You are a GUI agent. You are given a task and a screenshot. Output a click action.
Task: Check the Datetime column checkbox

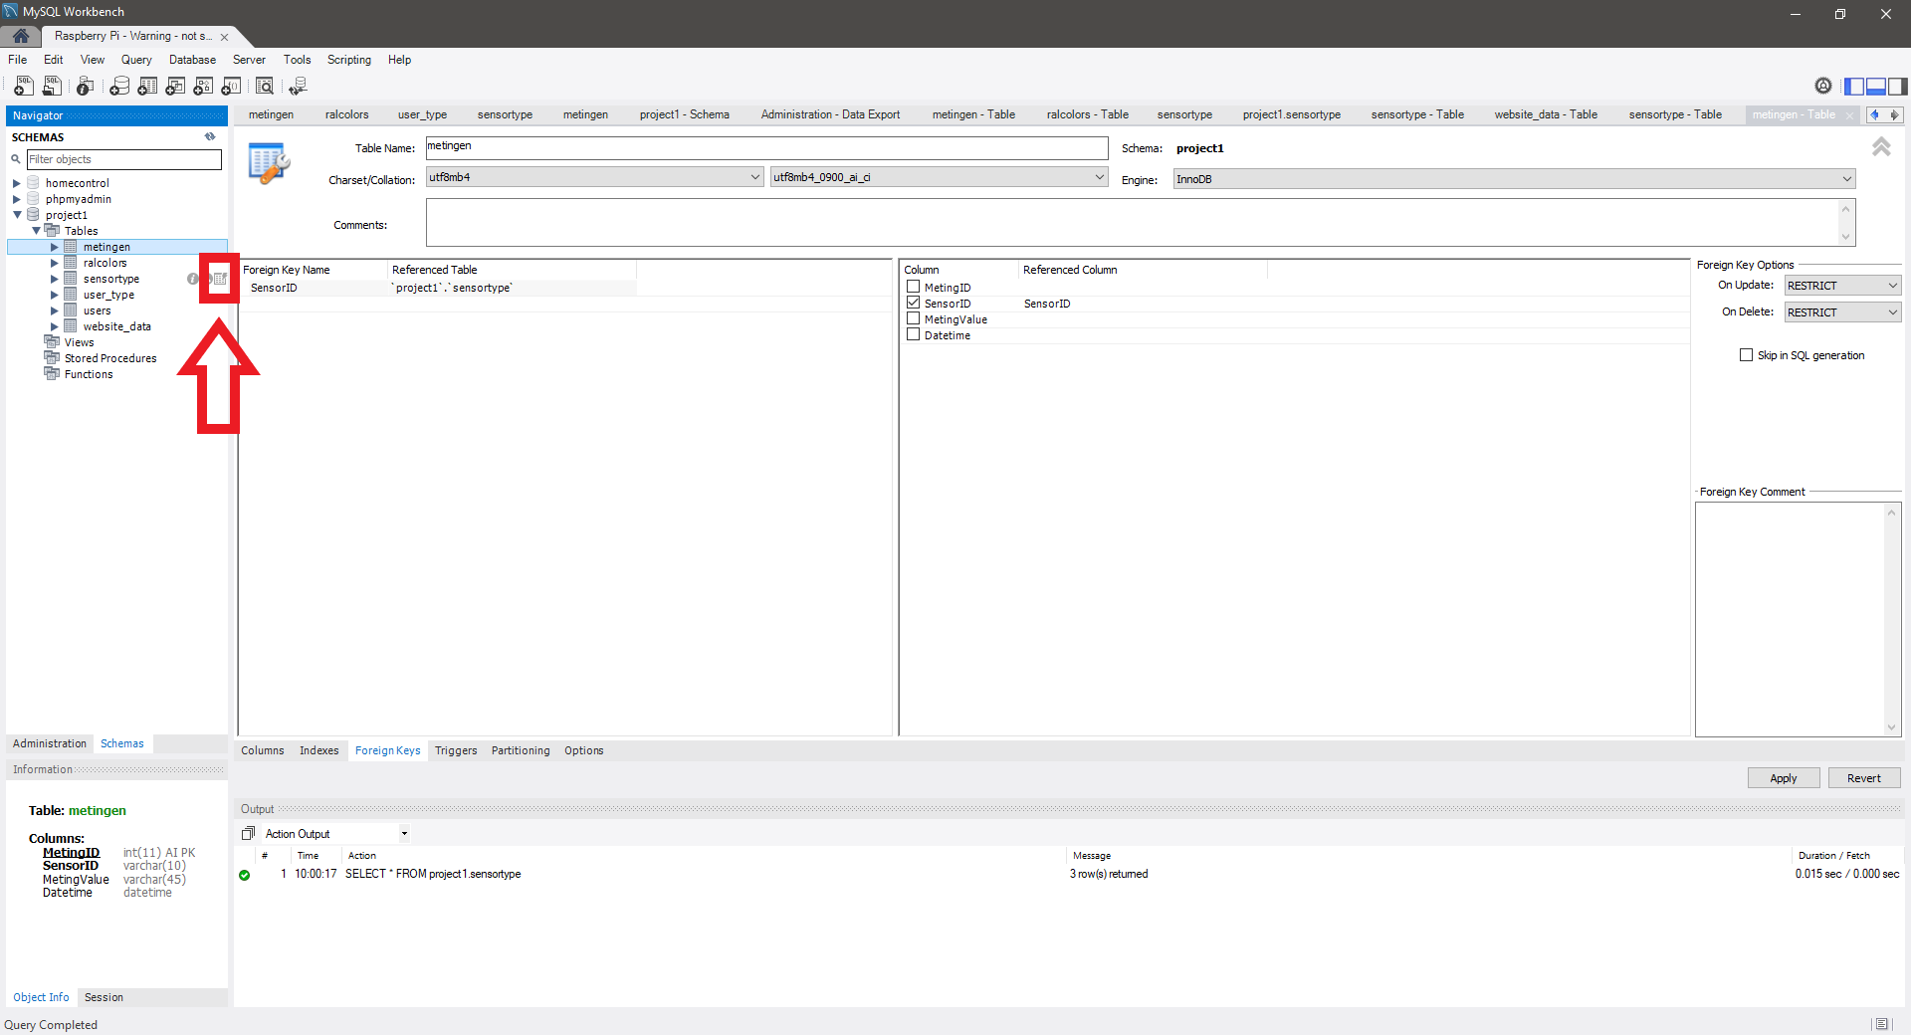[x=913, y=334]
